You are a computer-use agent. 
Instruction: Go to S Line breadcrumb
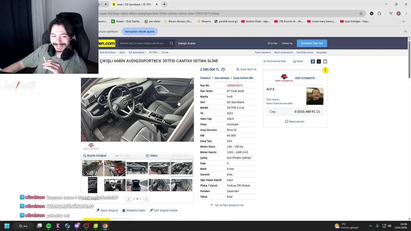point(165,52)
